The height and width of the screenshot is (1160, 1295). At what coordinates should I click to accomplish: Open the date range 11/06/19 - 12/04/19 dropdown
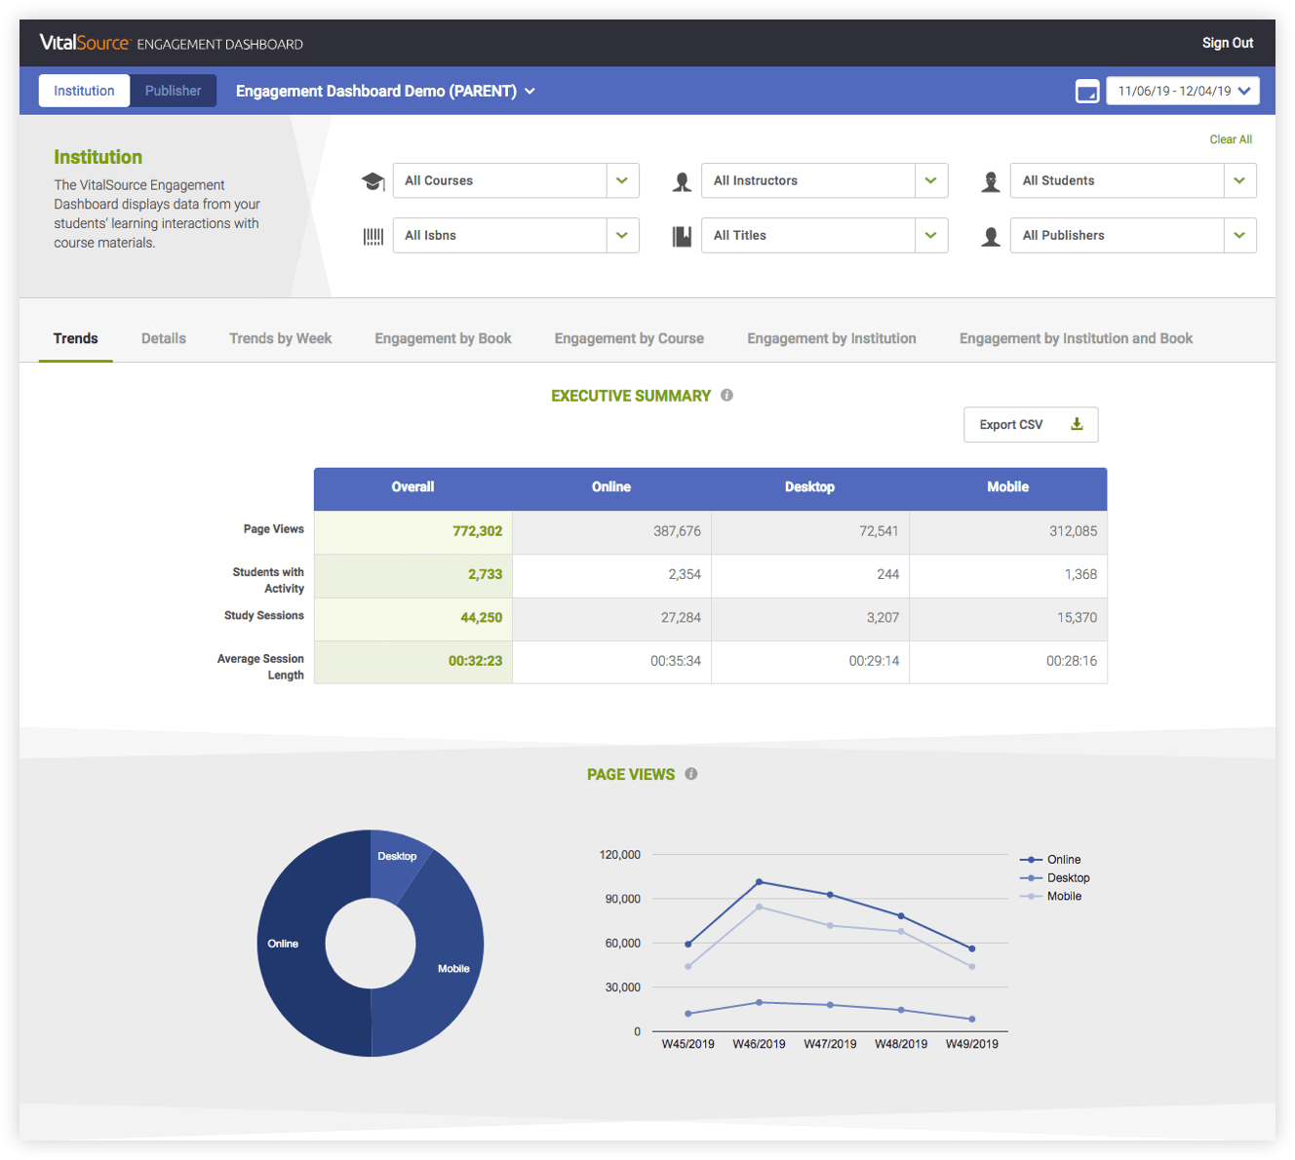(x=1183, y=91)
